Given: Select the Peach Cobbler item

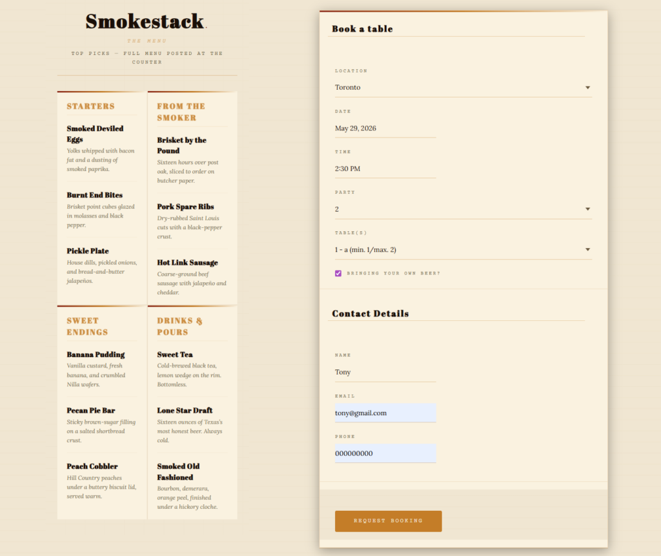Looking at the screenshot, I should click(92, 466).
